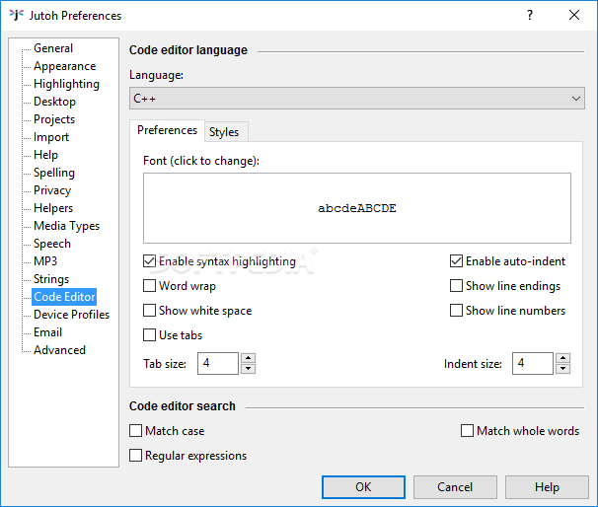Toggle Show line numbers checkbox
The width and height of the screenshot is (598, 507).
click(x=457, y=311)
